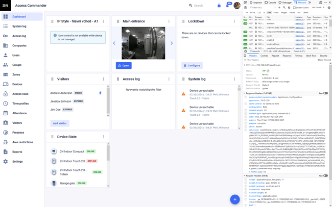Click the 2N logo
The height and width of the screenshot is (207, 332).
pos(6,6)
